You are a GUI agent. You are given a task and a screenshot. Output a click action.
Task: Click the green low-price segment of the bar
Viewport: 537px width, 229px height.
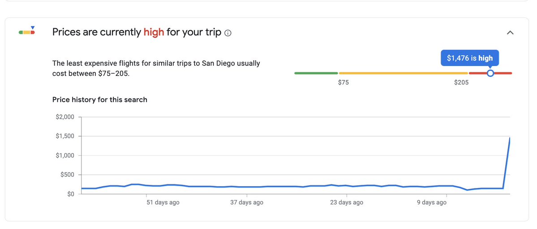pos(316,73)
